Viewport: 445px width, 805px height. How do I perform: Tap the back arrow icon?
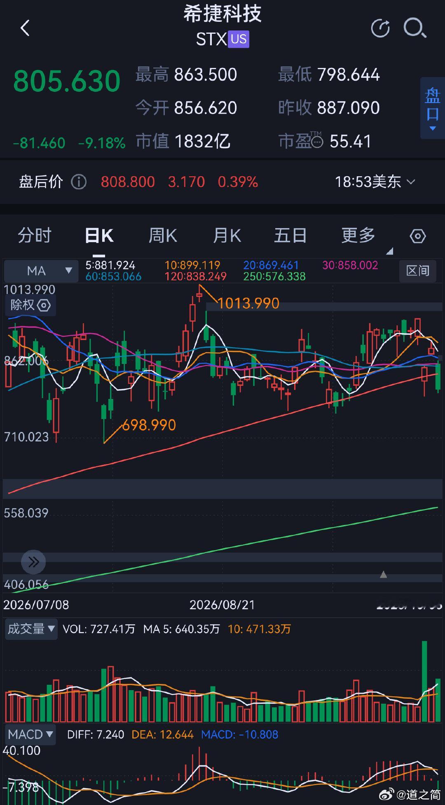[x=25, y=28]
